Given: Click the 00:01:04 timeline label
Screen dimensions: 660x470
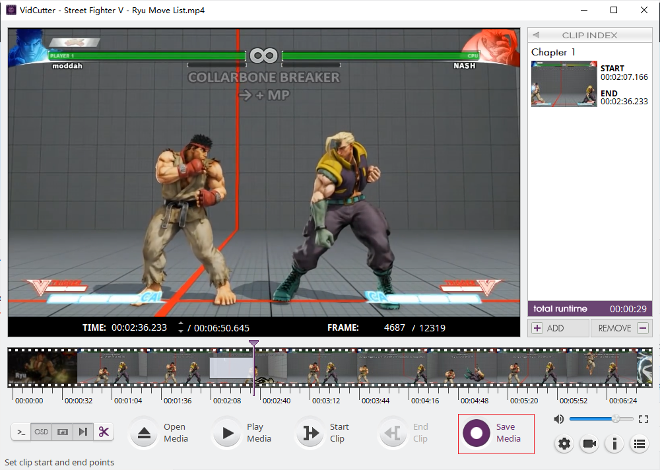Looking at the screenshot, I should (128, 401).
